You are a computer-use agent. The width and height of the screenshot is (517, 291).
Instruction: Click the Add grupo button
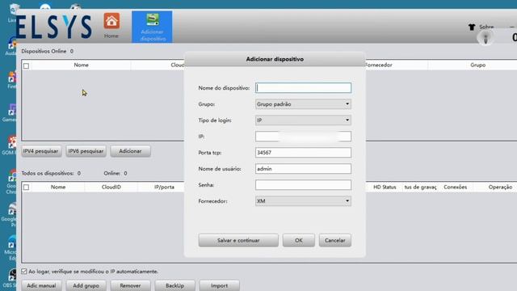86,285
